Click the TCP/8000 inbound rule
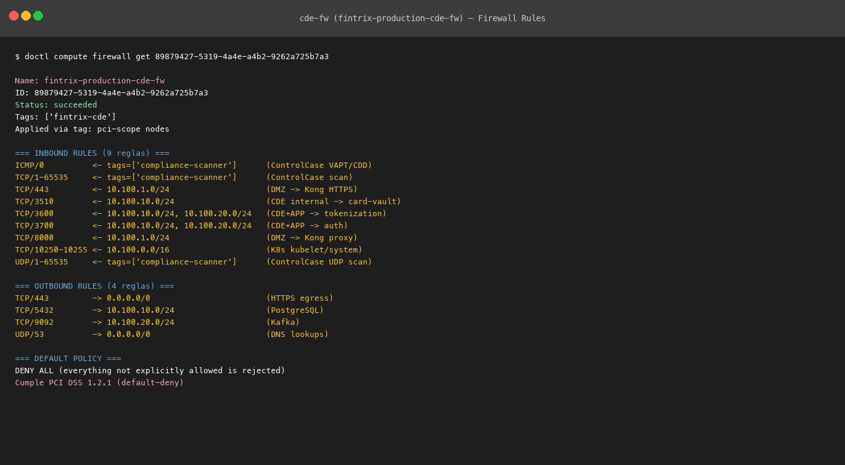The height and width of the screenshot is (465, 845). tap(187, 237)
